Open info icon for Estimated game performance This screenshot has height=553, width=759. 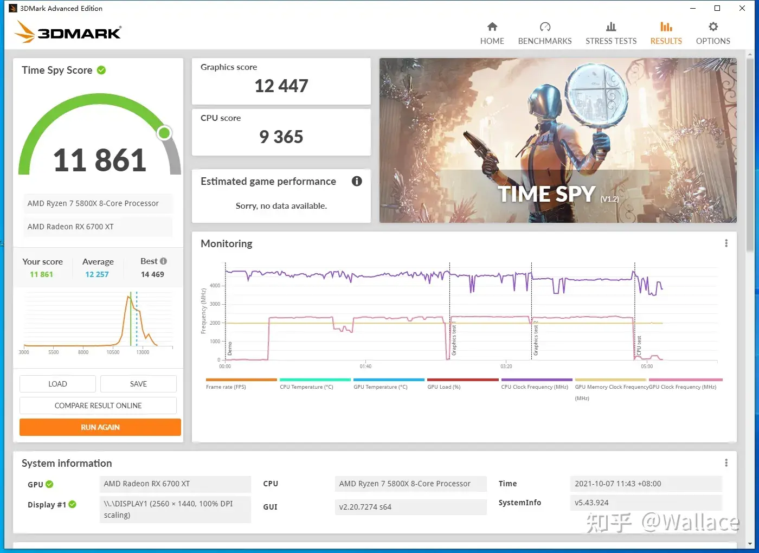pyautogui.click(x=357, y=181)
